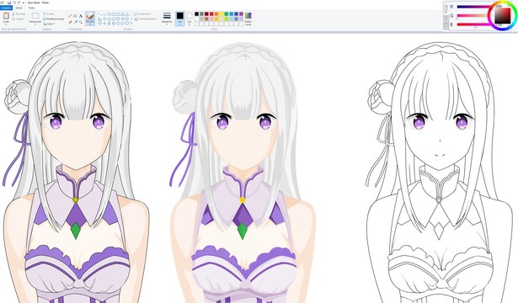Select the five-point Star shape in shapes gallery
Image resolution: width=518 pixels, height=303 pixels.
coord(109,23)
